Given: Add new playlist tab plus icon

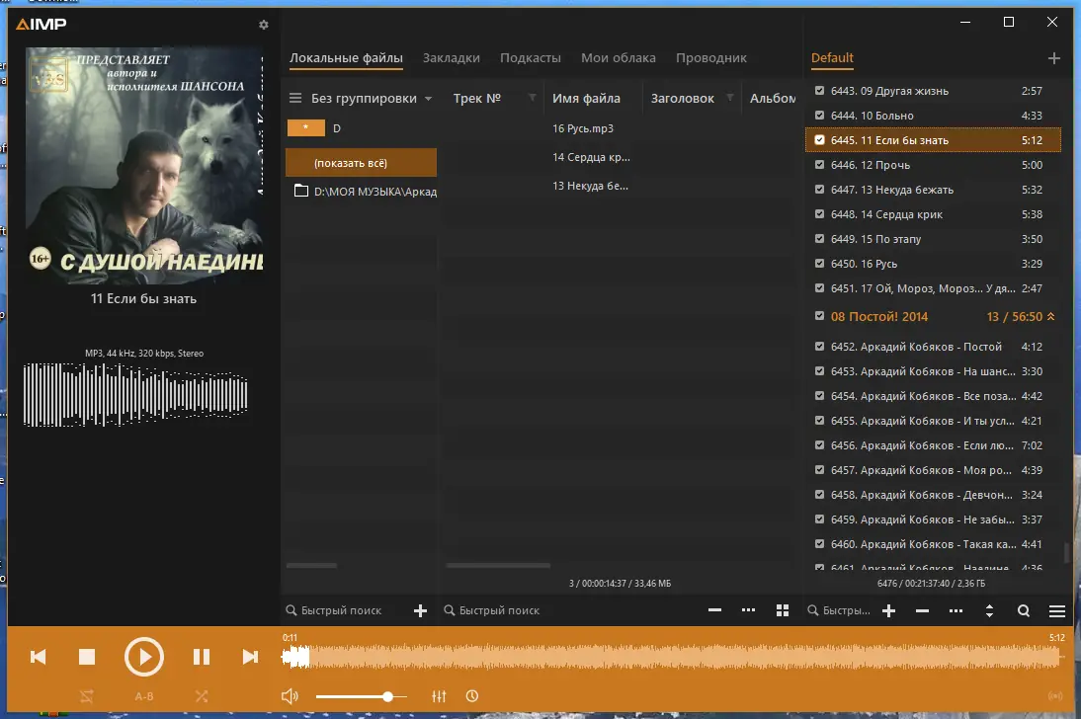Looking at the screenshot, I should [x=1054, y=58].
